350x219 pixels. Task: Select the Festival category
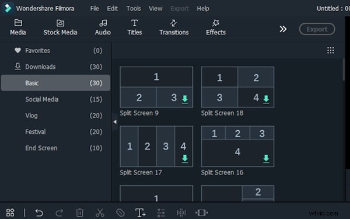point(55,132)
